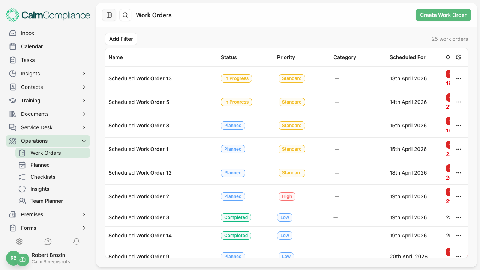Click the Team Planner people icon
Screen dimensions: 480x270
pyautogui.click(x=22, y=201)
